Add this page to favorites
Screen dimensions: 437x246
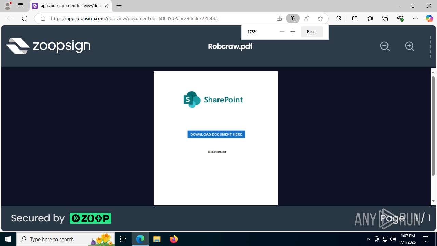click(x=320, y=18)
